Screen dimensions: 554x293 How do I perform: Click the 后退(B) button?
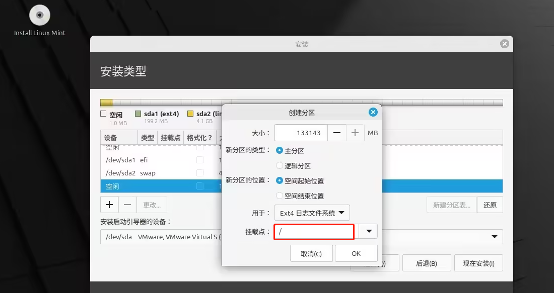tap(426, 263)
